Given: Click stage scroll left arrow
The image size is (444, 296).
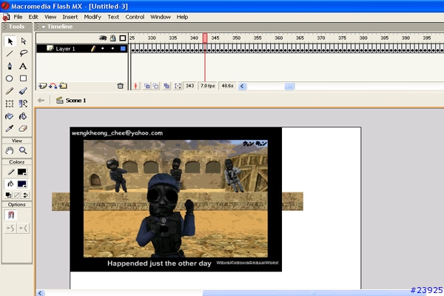Looking at the screenshot, I should coord(40,293).
